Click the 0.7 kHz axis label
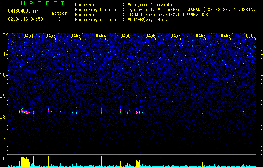Viewport: 263px width, 167px height. click(4, 138)
